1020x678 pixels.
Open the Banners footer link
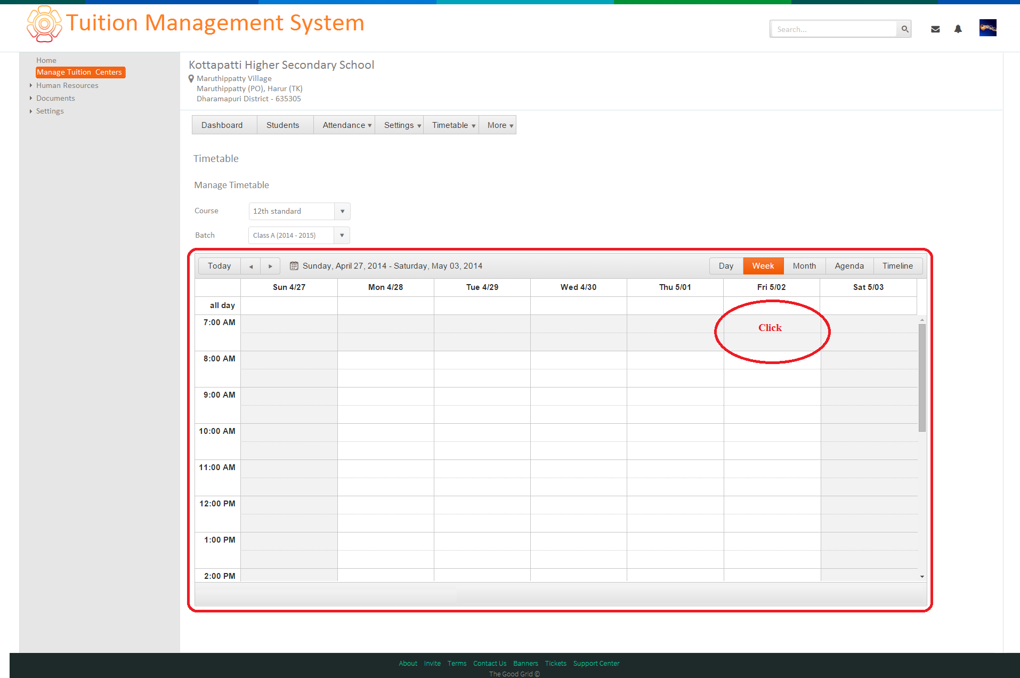pyautogui.click(x=525, y=664)
